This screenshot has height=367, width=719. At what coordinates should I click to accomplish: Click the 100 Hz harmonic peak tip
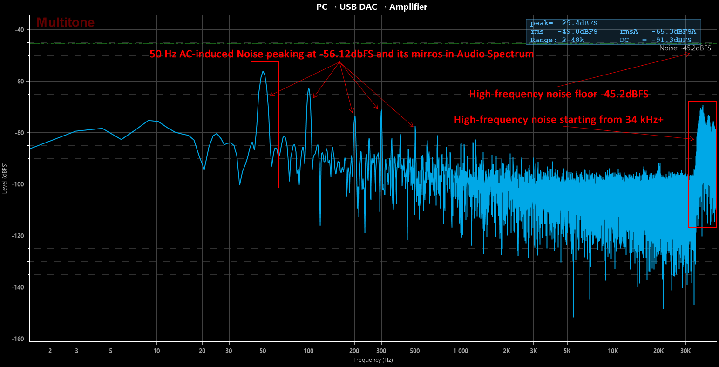[x=308, y=88]
